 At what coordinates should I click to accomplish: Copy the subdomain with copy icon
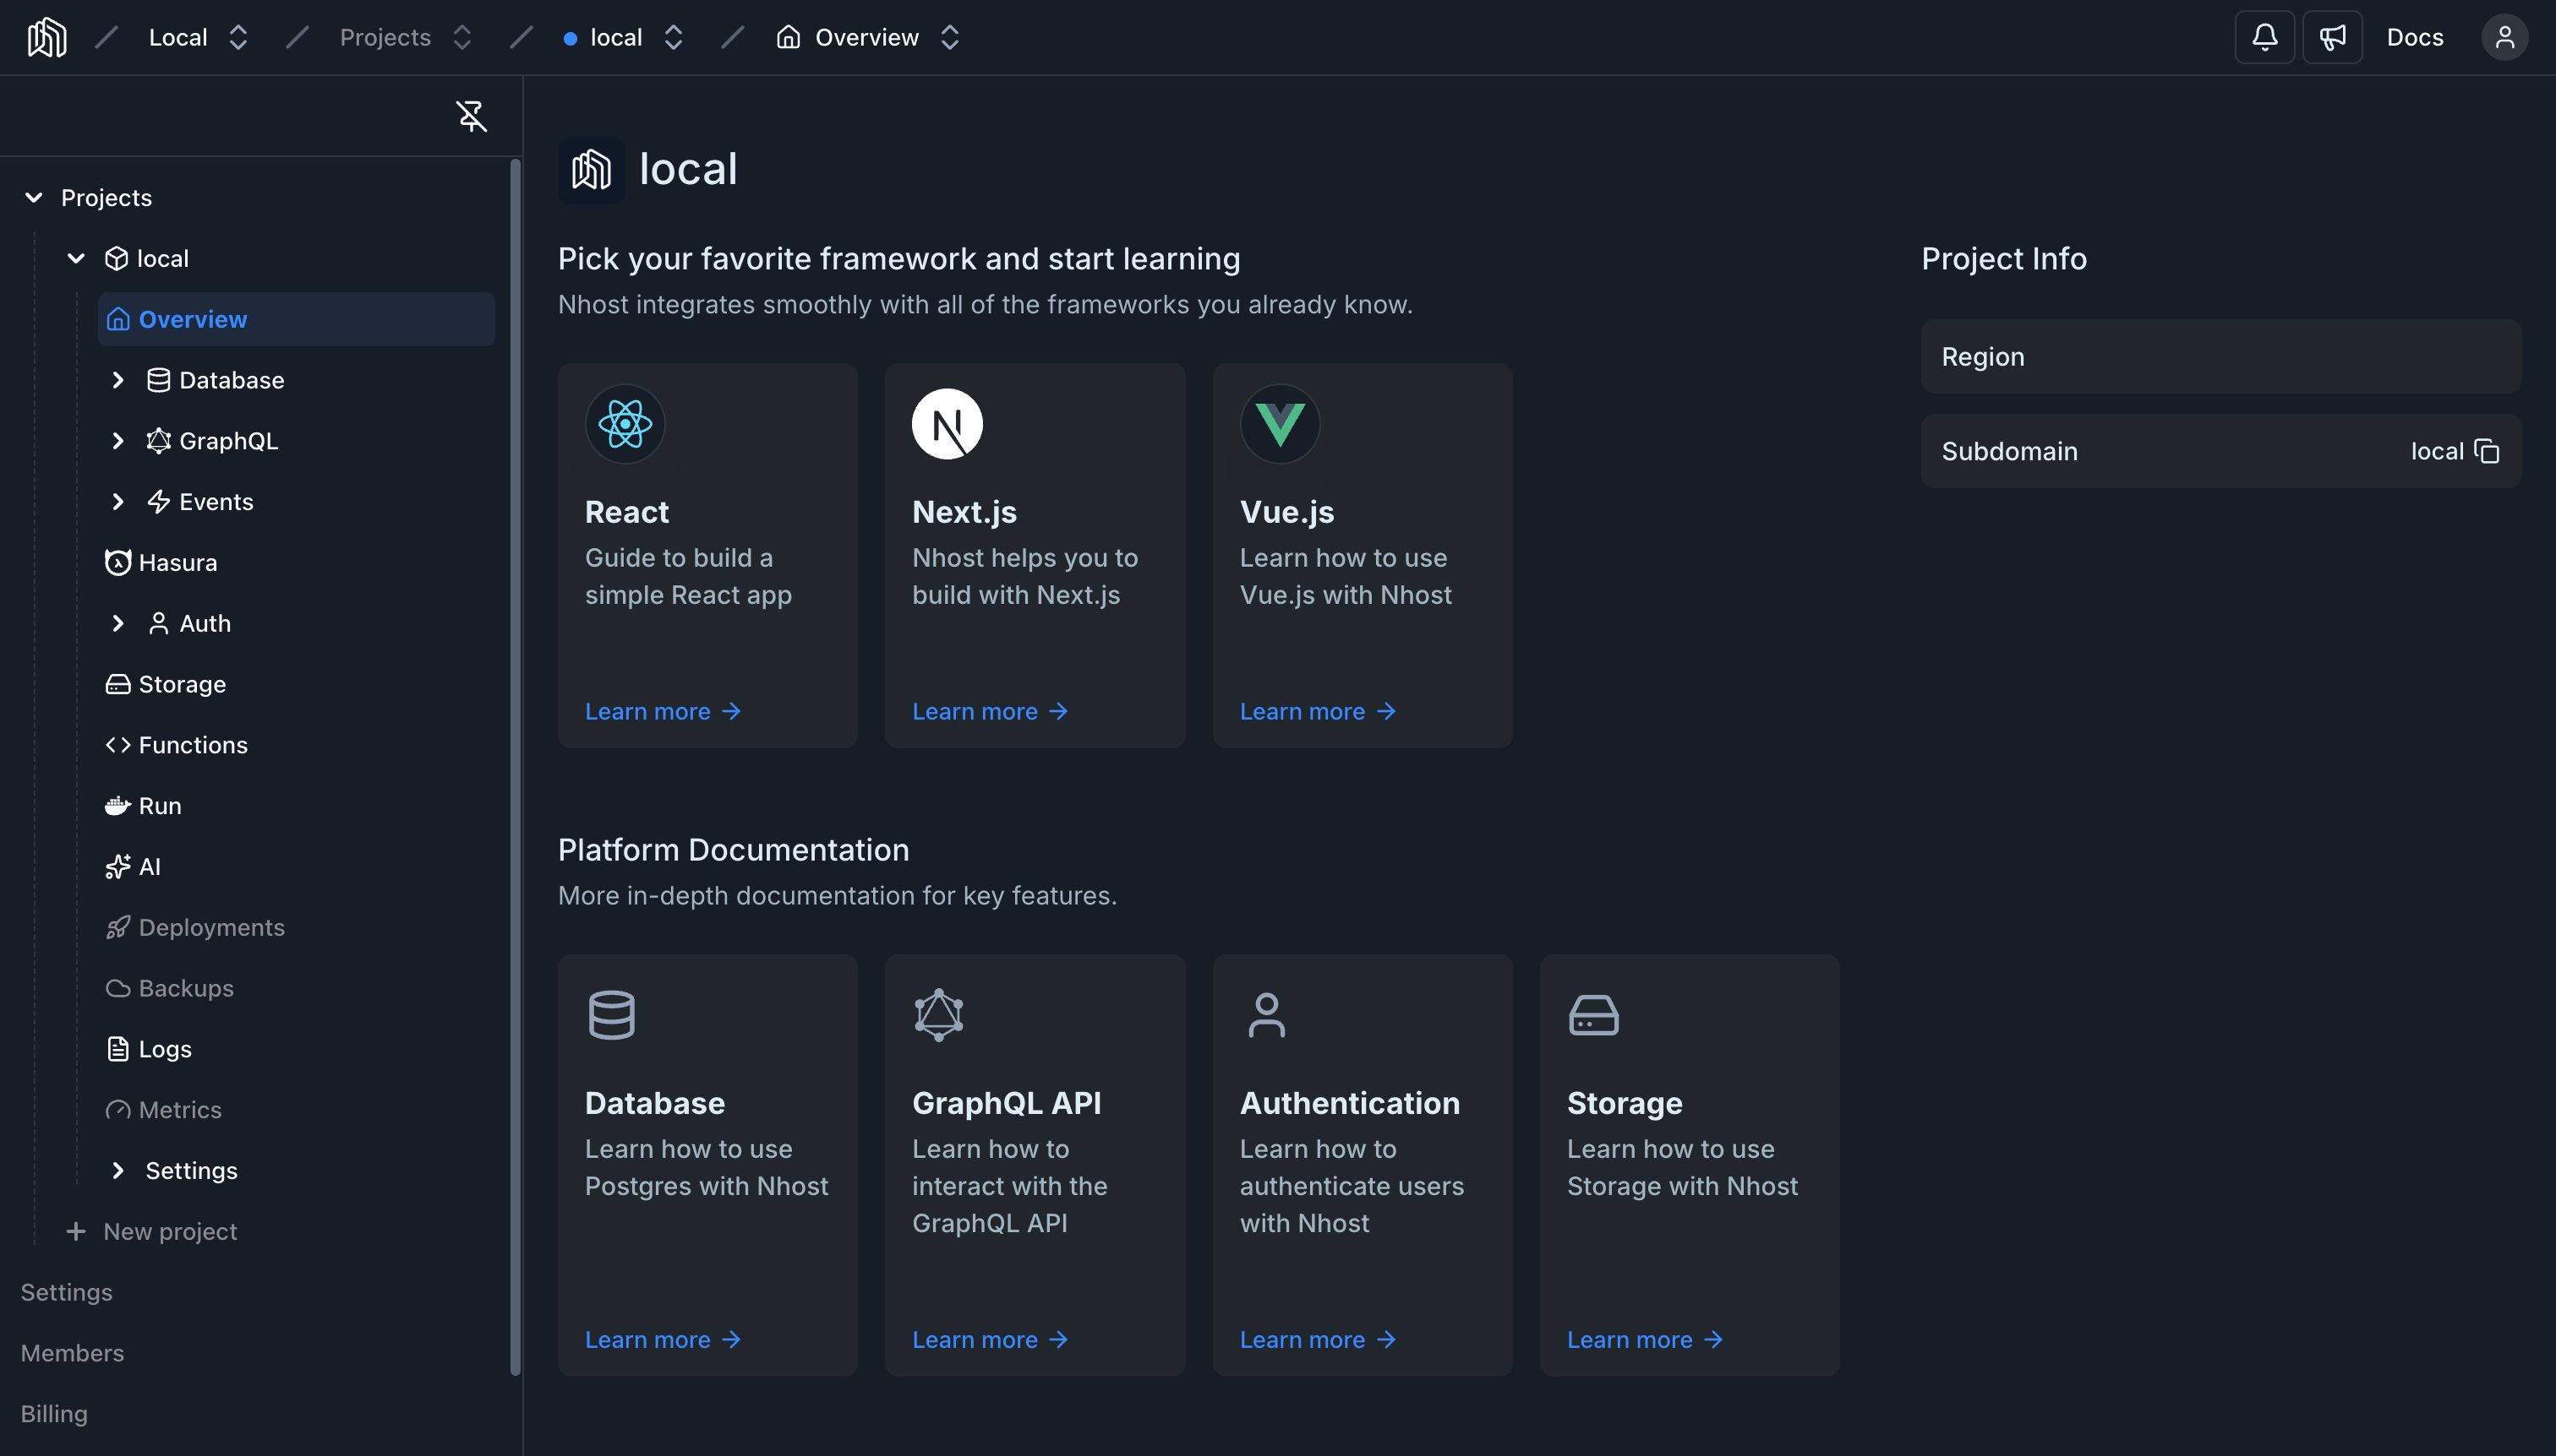tap(2487, 451)
